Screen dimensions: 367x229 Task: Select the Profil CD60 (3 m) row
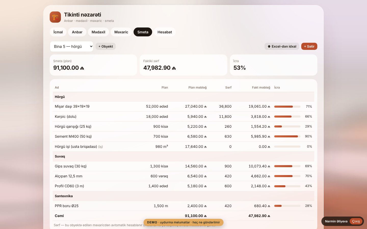pyautogui.click(x=183, y=186)
